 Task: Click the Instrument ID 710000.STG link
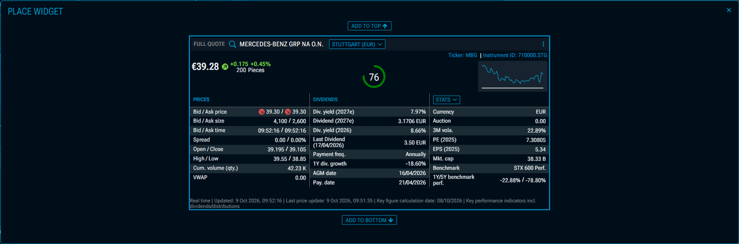coord(515,55)
